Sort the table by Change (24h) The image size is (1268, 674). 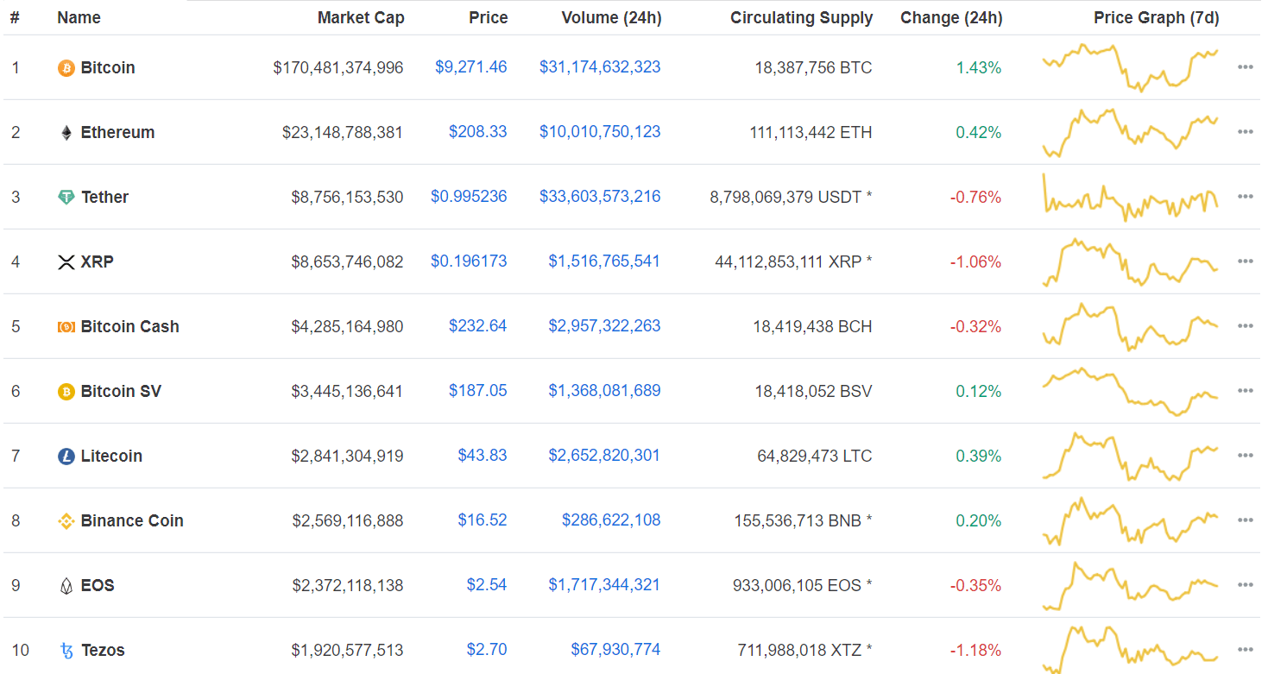coord(951,17)
